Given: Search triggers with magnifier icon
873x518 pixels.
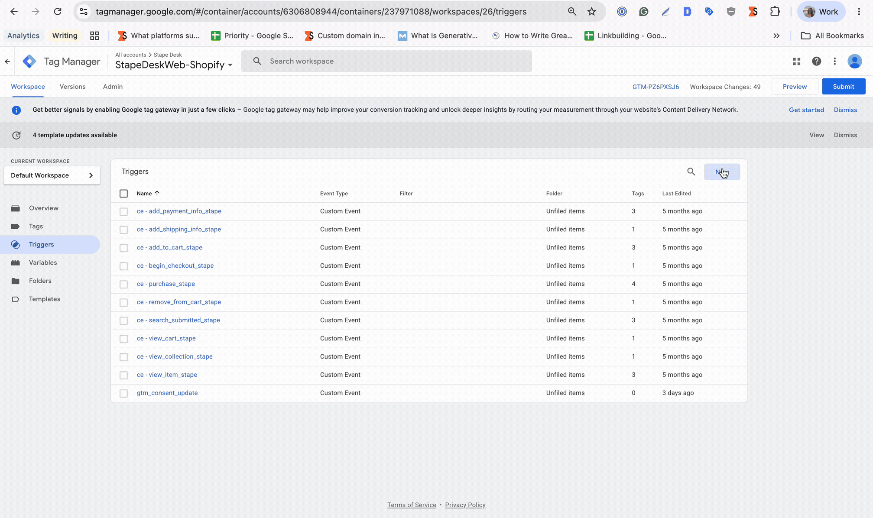Looking at the screenshot, I should [x=691, y=172].
